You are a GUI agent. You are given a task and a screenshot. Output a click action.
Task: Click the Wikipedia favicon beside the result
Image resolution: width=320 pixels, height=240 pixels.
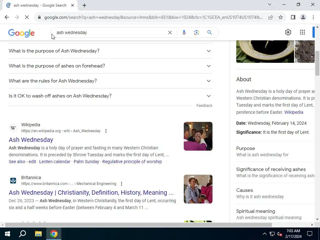(x=13, y=128)
